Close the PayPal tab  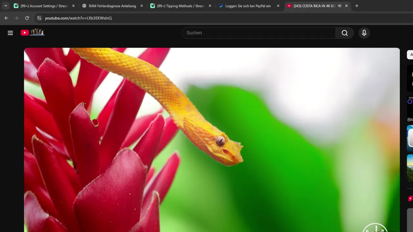coord(278,6)
